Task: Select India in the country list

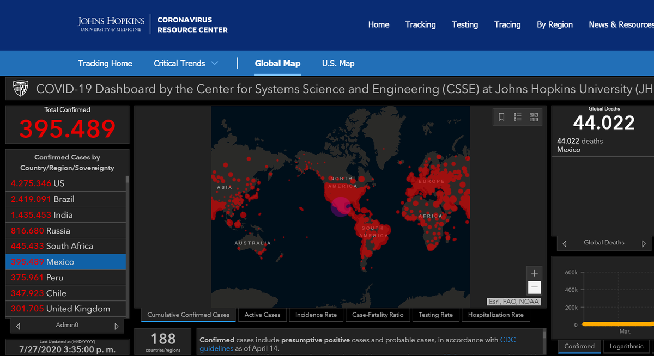Action: (66, 215)
